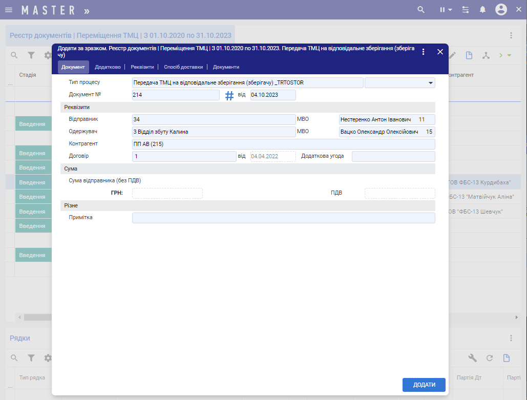Open the Документи tab
The image size is (527, 400).
(x=226, y=67)
